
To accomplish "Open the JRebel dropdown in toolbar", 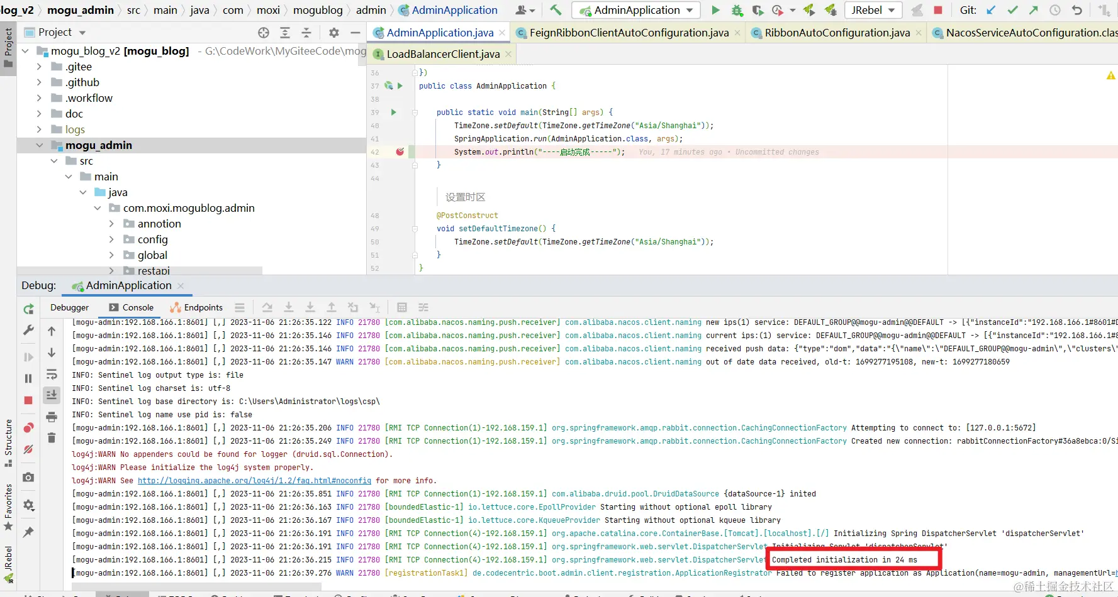I will coord(873,10).
